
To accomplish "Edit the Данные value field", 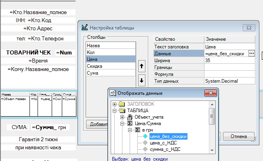I will tap(226, 53).
